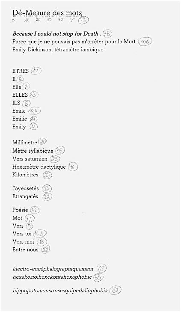The image size is (181, 312).
Task: Click the circled 82 beside hippopotomonstrosesquipedaliophobia
Action: pos(115,290)
